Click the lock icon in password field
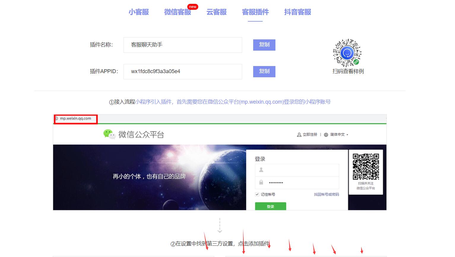 pos(261,182)
